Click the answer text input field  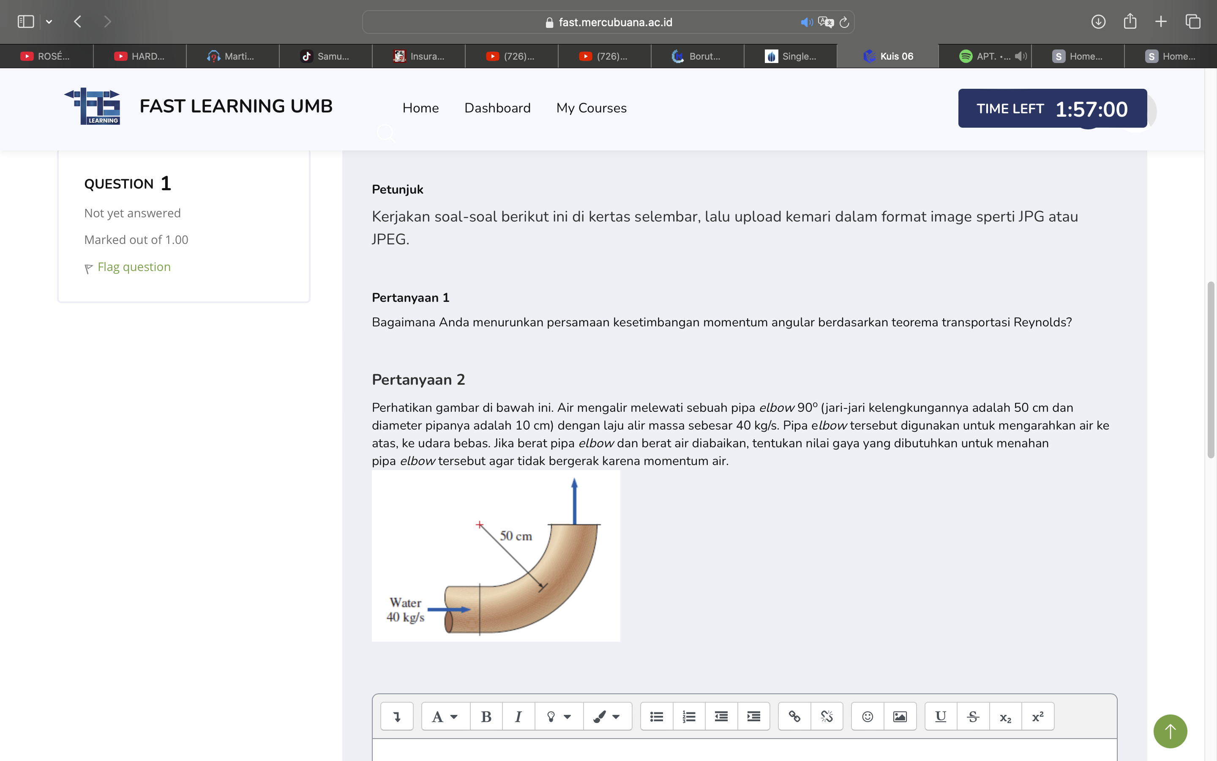pos(744,750)
